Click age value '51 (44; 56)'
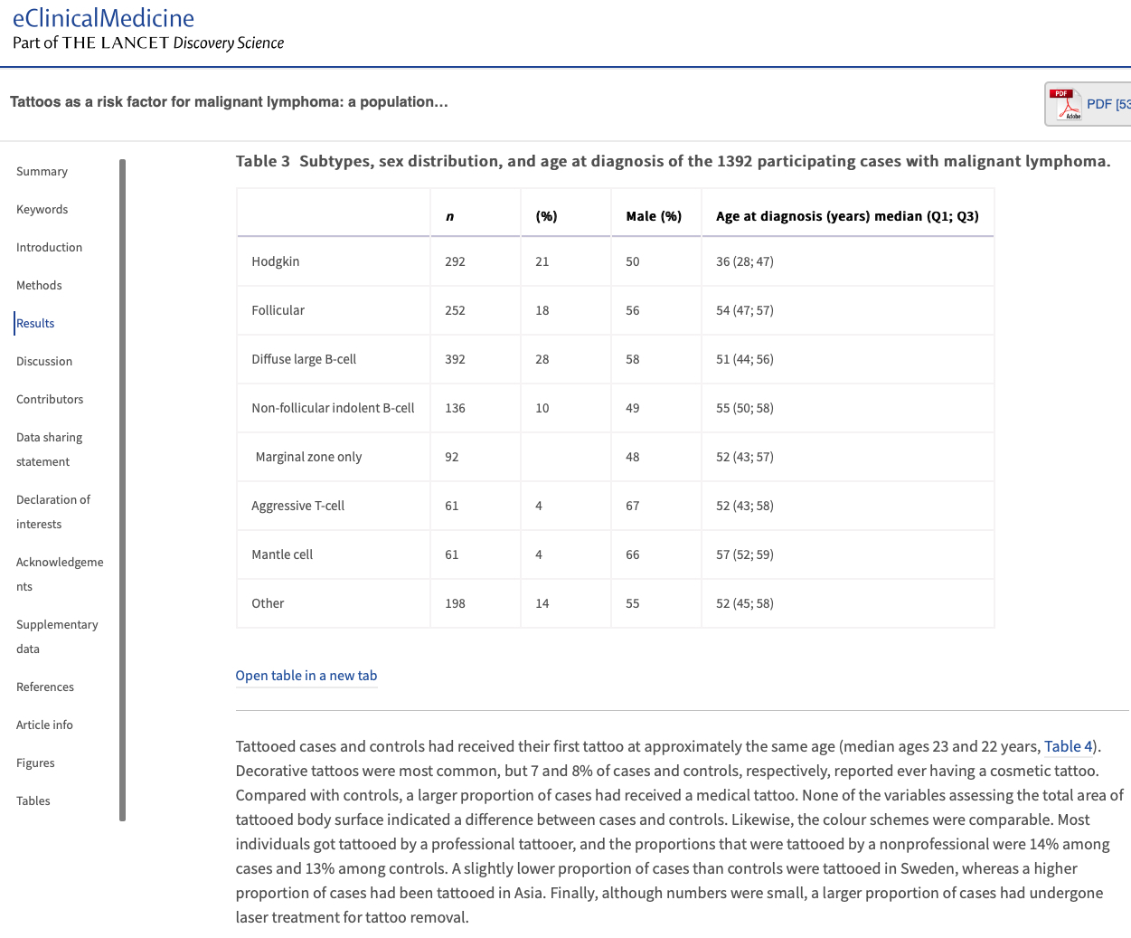This screenshot has width=1131, height=938. click(x=745, y=359)
